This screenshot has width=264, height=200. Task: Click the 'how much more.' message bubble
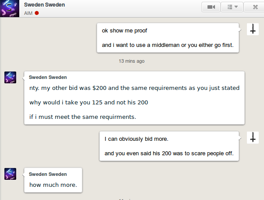pos(53,180)
